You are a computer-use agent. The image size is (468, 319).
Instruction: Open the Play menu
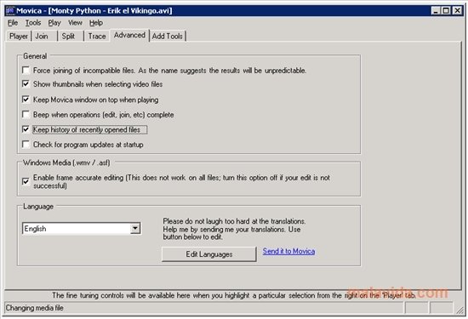tap(54, 23)
